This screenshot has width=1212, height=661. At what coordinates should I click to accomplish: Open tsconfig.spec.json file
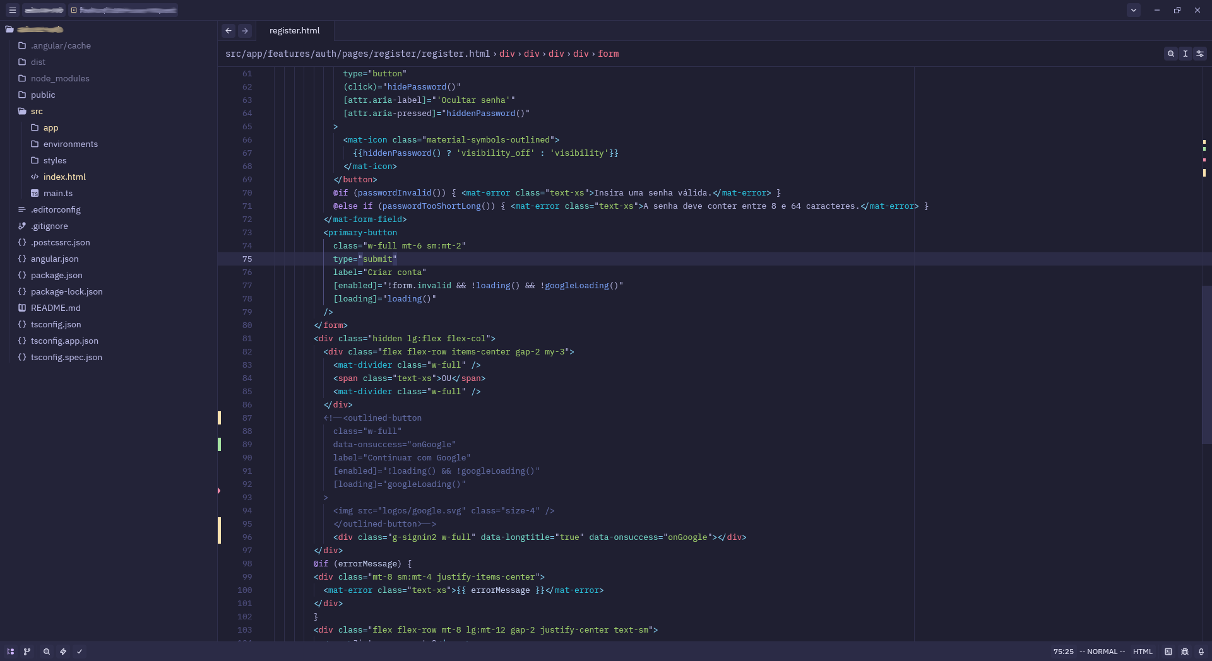[66, 357]
